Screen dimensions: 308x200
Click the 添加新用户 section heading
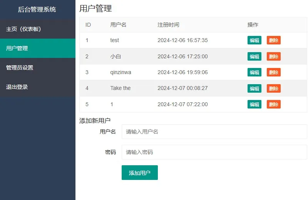pyautogui.click(x=95, y=120)
